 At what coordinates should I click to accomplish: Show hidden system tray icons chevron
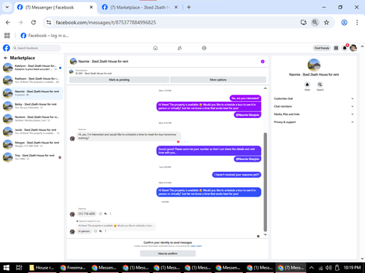coord(311,268)
